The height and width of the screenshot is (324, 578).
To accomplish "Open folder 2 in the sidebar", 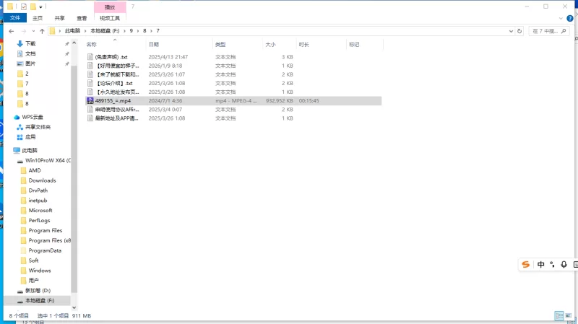I will [x=27, y=74].
